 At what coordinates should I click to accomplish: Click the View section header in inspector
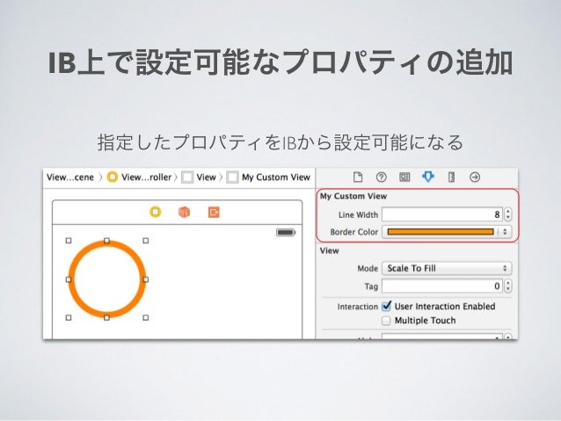click(329, 250)
